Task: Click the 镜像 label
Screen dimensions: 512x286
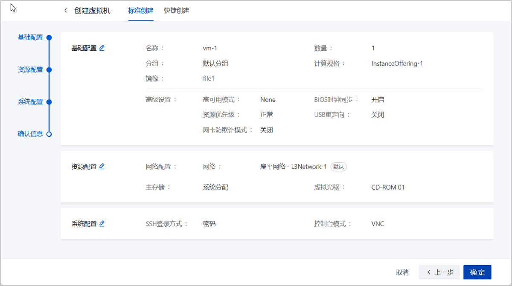Action: 152,79
